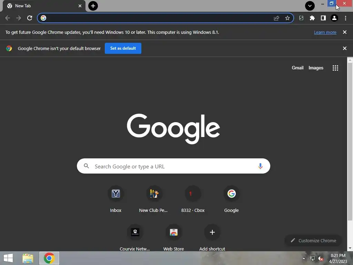Open a new tab with plus button

click(x=93, y=6)
